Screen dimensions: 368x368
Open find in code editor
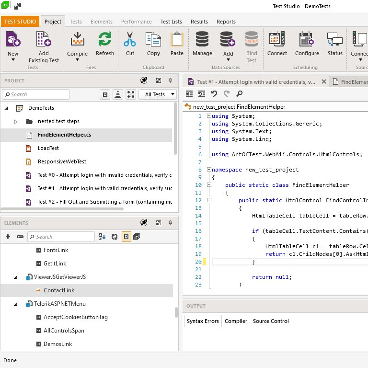coord(239,94)
